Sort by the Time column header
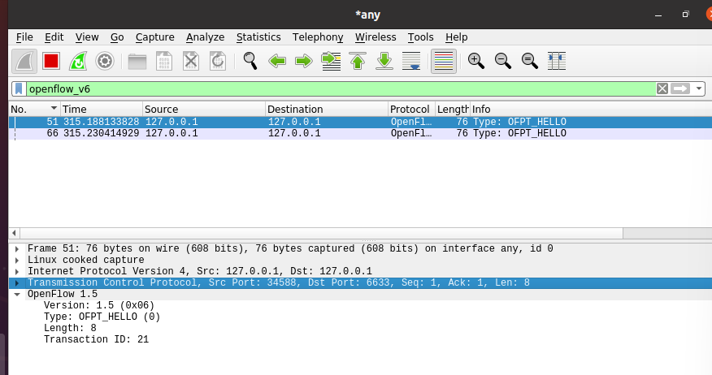Viewport: 712px width, 375px height. (x=102, y=110)
